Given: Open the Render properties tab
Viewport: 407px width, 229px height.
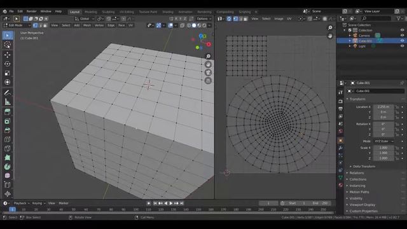Looking at the screenshot, I should pos(341,101).
